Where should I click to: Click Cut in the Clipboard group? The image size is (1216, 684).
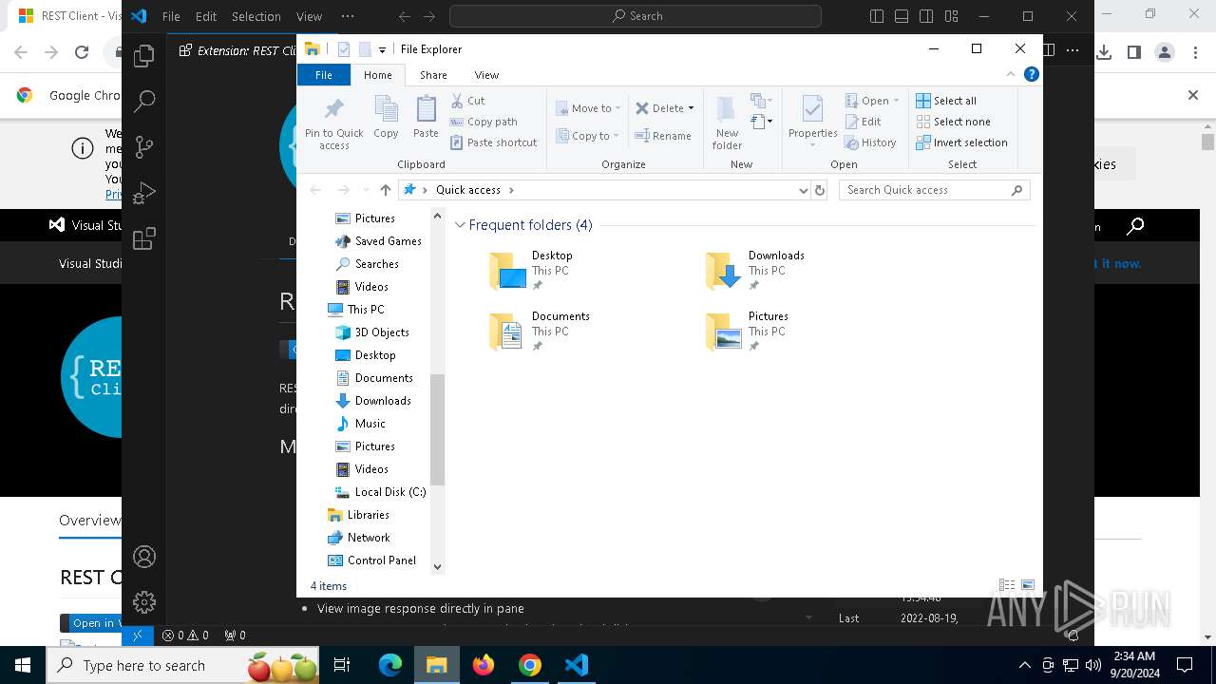click(467, 101)
